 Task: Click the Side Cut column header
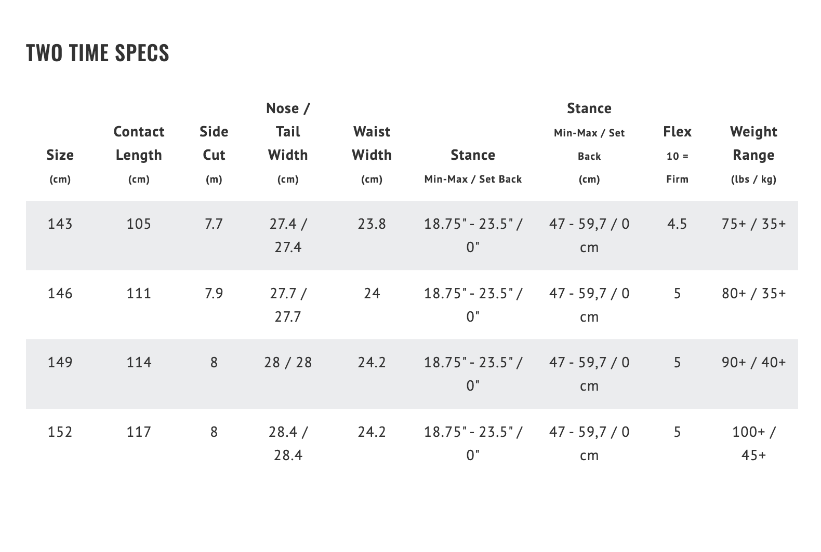[x=214, y=144]
